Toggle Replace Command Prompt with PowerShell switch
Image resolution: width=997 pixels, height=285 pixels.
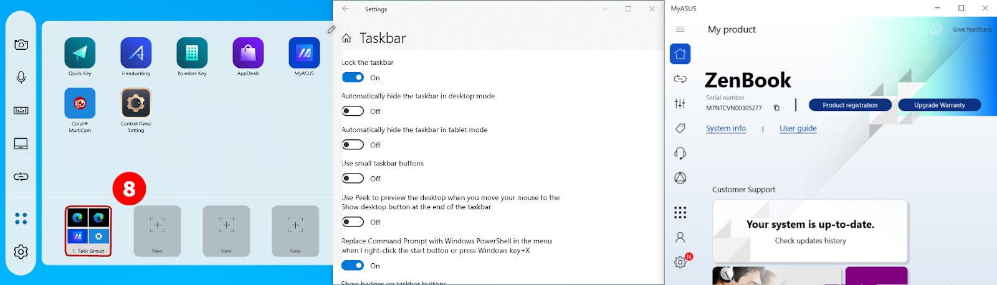[x=353, y=266]
